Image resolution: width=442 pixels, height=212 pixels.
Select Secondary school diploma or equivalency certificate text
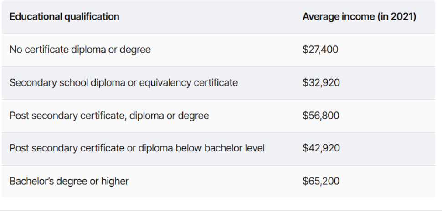[123, 83]
